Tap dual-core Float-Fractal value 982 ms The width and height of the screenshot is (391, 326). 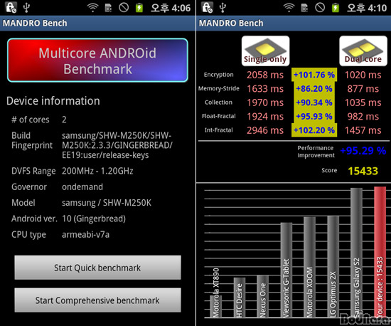[x=363, y=117]
